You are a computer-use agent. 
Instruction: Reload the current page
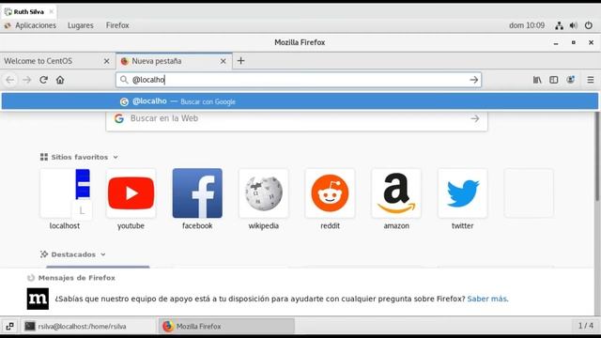(43, 80)
